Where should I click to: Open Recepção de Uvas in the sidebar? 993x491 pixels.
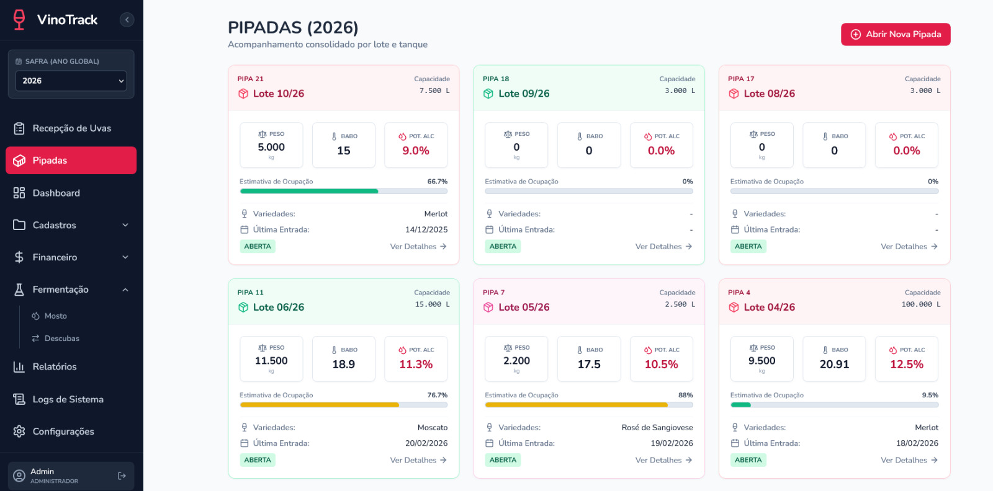tap(71, 128)
